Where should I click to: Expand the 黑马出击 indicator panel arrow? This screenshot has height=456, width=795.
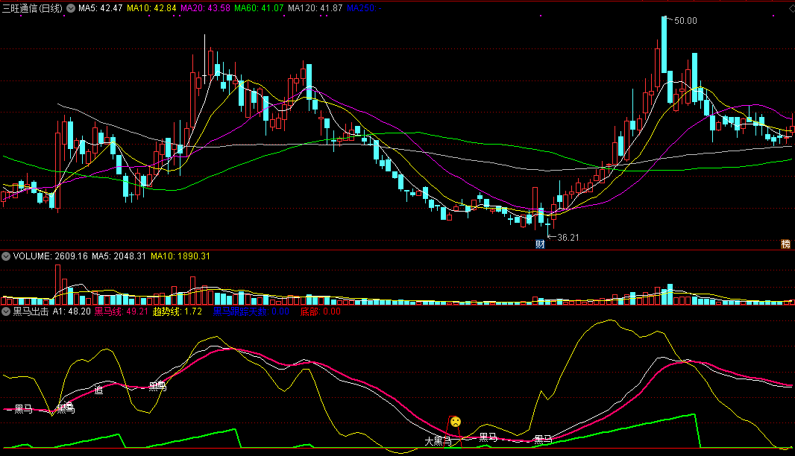pyautogui.click(x=6, y=311)
